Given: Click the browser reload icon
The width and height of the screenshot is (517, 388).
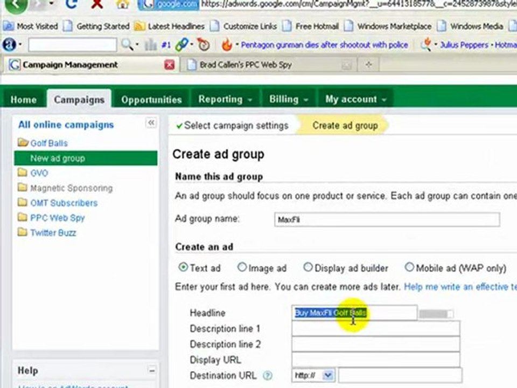Looking at the screenshot, I should (x=71, y=4).
